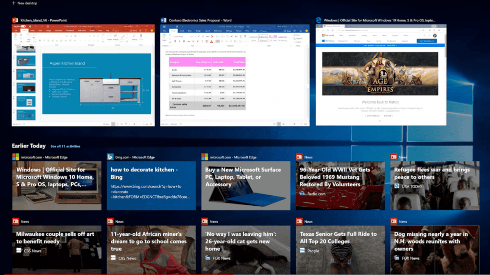Click News icon above Refugee flees war card

(393, 157)
